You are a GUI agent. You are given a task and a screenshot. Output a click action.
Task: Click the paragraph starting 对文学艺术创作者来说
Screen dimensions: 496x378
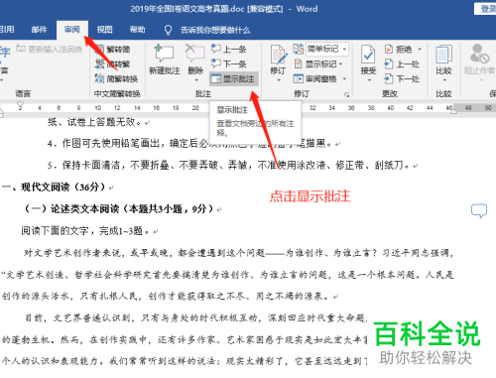[x=227, y=275]
